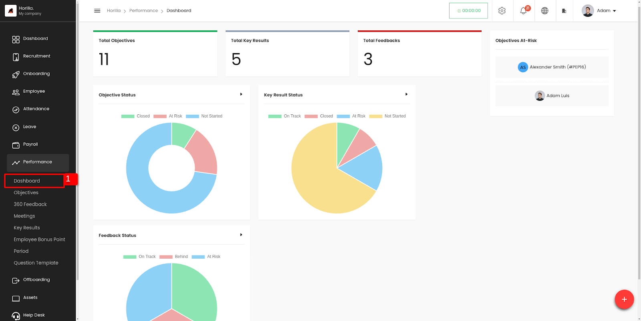The height and width of the screenshot is (321, 641).
Task: Toggle the hamburger sidebar menu icon
Action: 97,11
